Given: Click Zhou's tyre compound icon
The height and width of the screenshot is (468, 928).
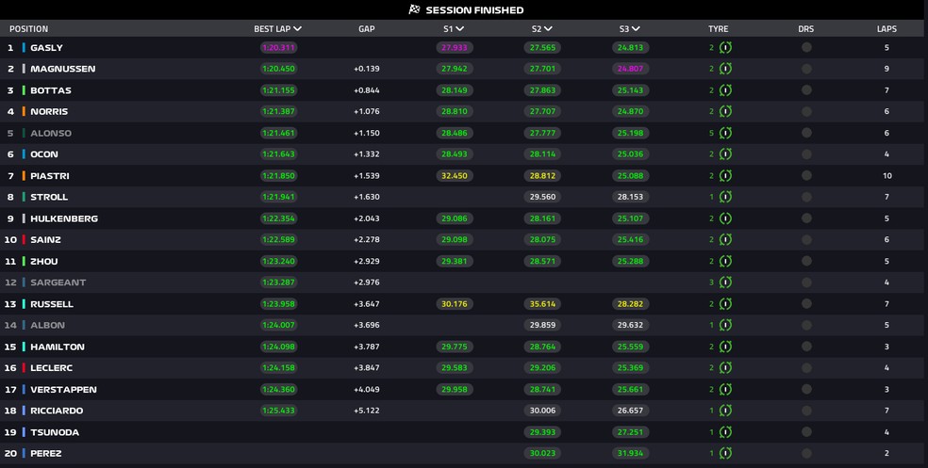Looking at the screenshot, I should pos(725,261).
